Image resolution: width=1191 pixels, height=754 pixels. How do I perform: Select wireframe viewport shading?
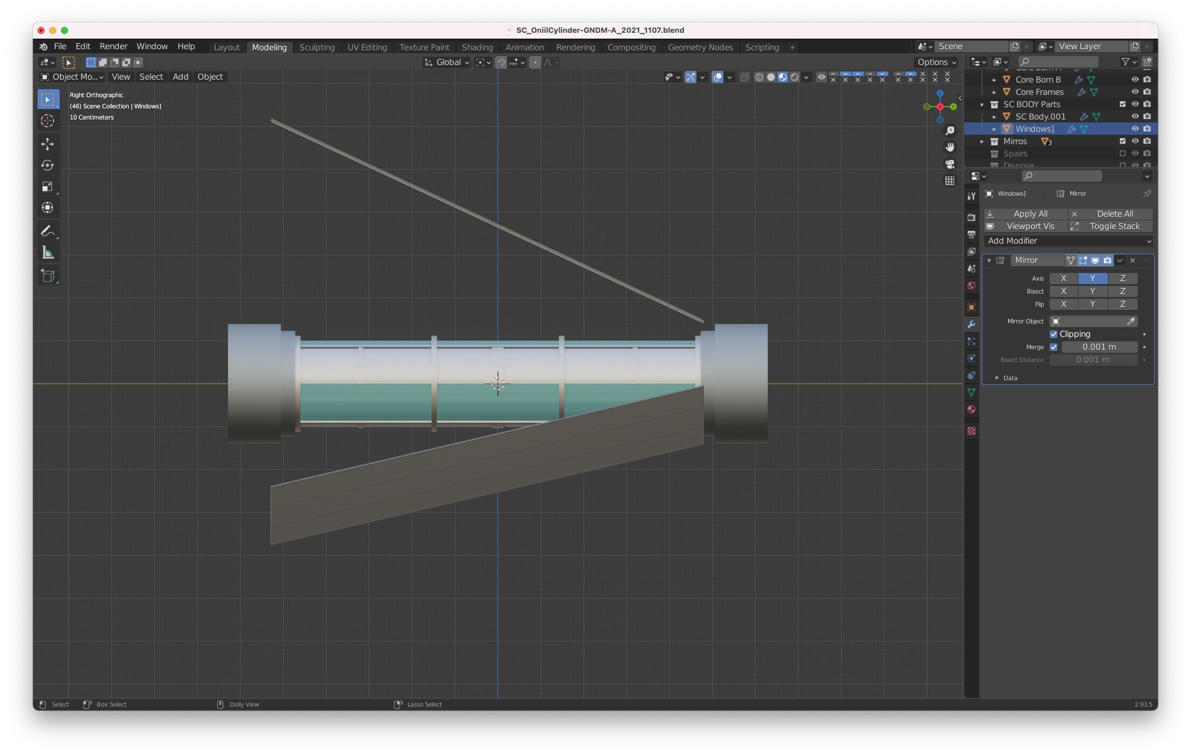(759, 77)
